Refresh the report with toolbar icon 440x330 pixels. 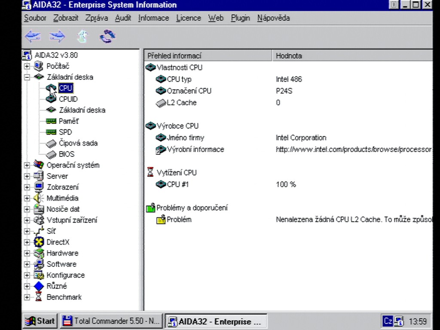coord(107,36)
